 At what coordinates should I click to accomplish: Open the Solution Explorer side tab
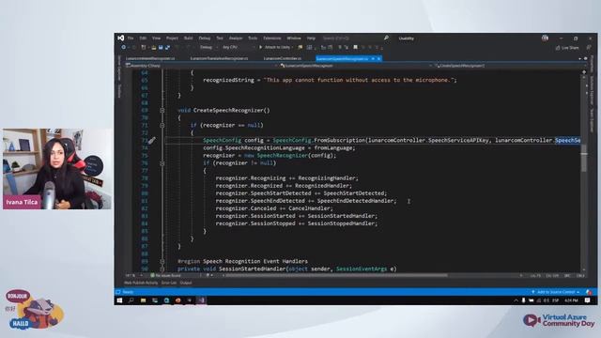coord(592,90)
